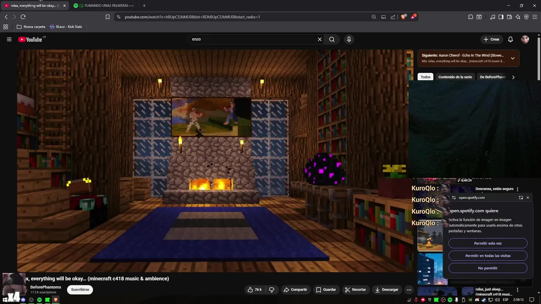
Task: Clear the search text with the X
Action: coord(320,39)
